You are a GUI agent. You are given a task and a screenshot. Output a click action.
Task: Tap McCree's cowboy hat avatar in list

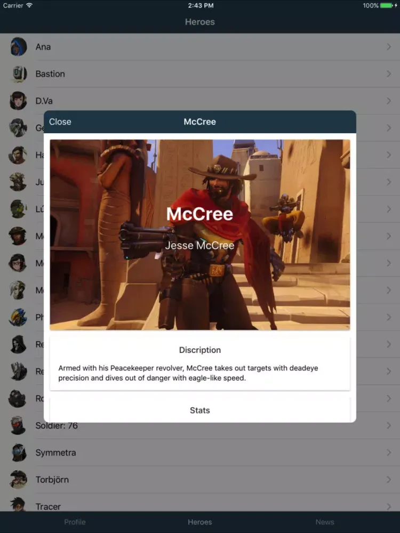18,236
